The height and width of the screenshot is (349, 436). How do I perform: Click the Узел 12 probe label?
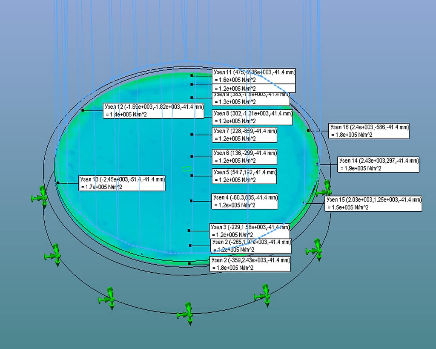[153, 111]
